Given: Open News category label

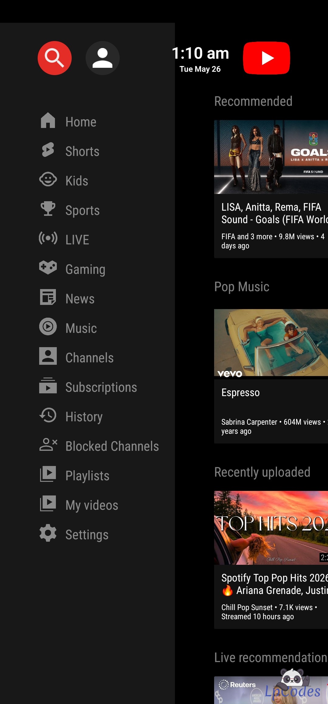Looking at the screenshot, I should point(80,299).
